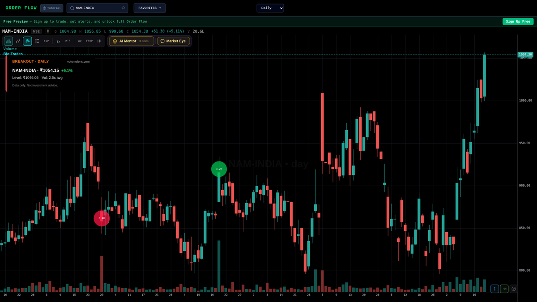Click the ORDER FLOW logo

coord(21,8)
